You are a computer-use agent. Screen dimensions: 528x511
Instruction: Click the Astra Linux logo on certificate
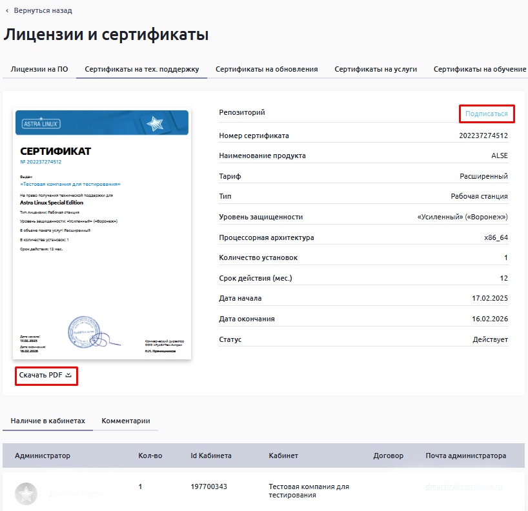[x=41, y=123]
